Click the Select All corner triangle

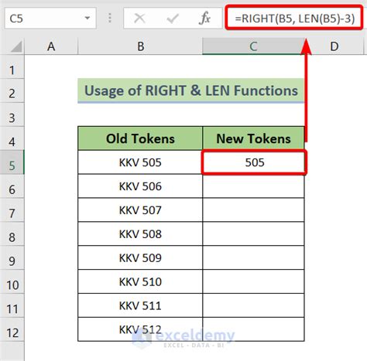pyautogui.click(x=16, y=46)
